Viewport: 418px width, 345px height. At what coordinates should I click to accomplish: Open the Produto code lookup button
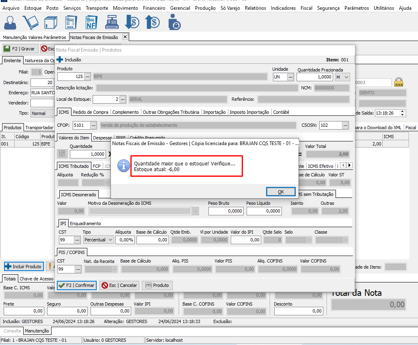click(x=87, y=77)
